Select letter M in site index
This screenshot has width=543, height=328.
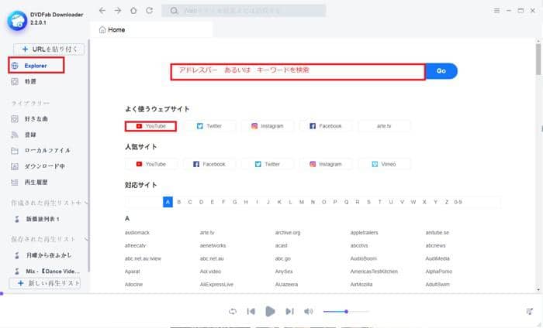coord(302,202)
